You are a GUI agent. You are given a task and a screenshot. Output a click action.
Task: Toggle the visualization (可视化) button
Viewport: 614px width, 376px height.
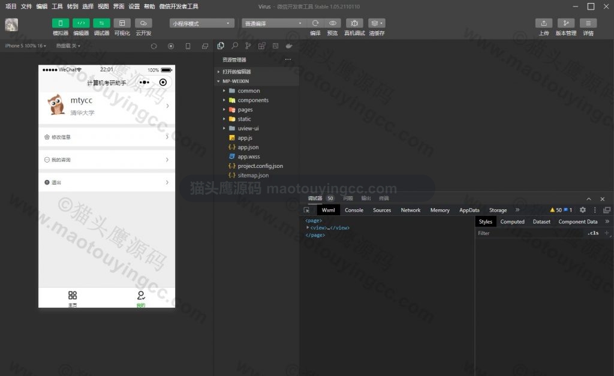click(122, 23)
